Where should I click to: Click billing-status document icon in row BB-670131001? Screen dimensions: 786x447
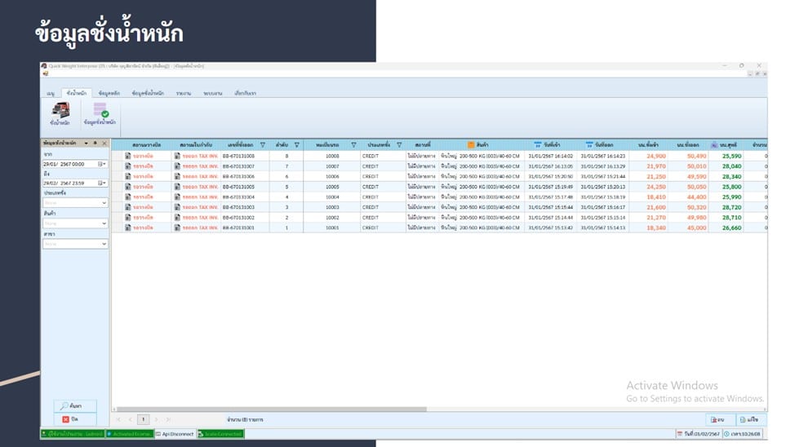[x=128, y=228]
